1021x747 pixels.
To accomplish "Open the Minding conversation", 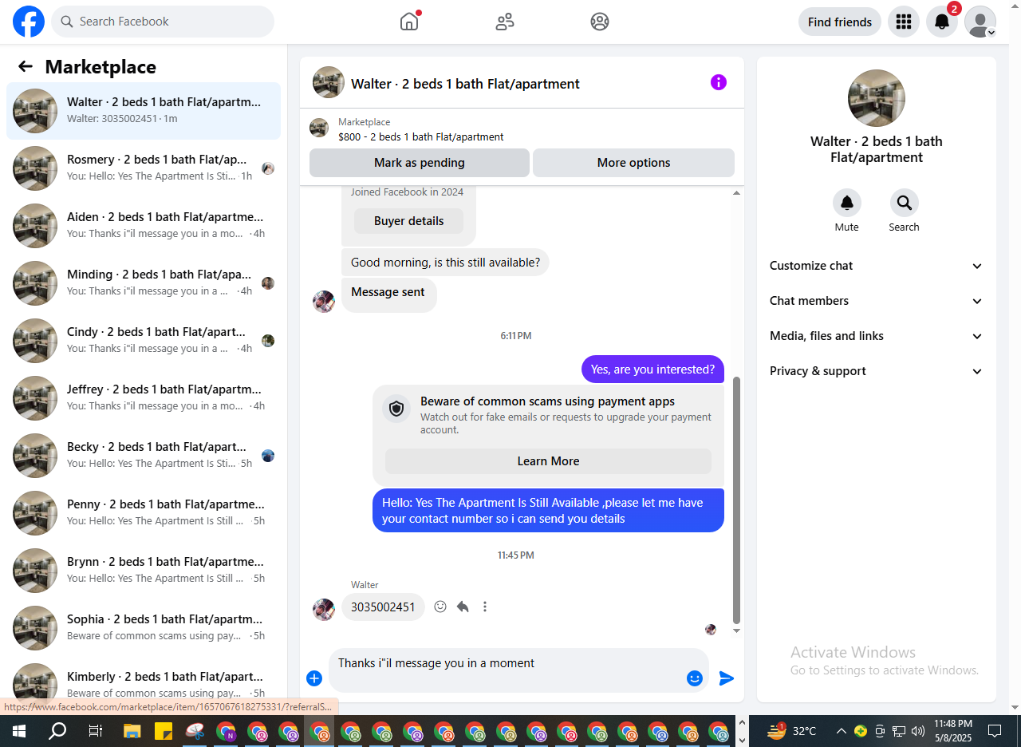I will click(144, 283).
